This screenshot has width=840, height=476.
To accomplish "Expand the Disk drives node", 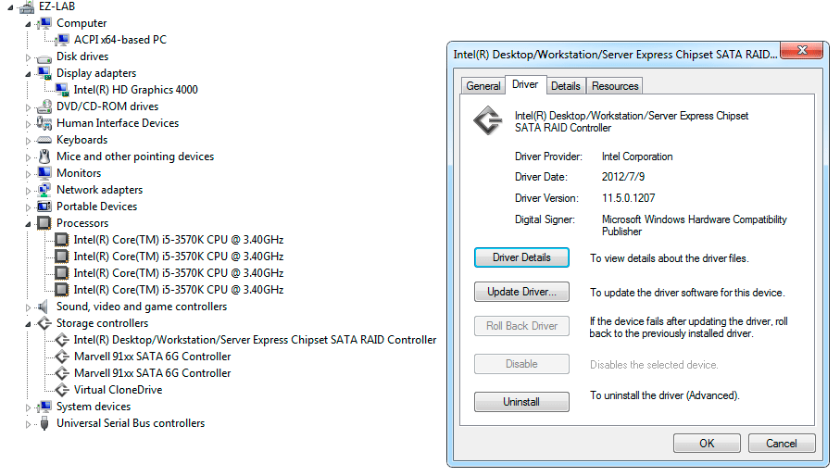I will pos(29,57).
